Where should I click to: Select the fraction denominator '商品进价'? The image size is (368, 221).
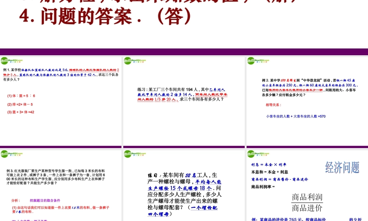307,208
